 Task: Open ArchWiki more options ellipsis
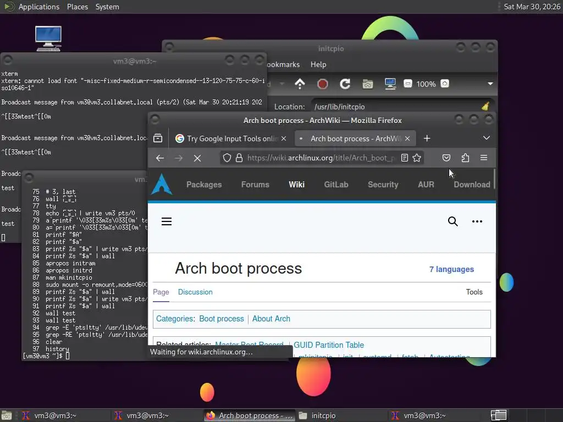(477, 221)
